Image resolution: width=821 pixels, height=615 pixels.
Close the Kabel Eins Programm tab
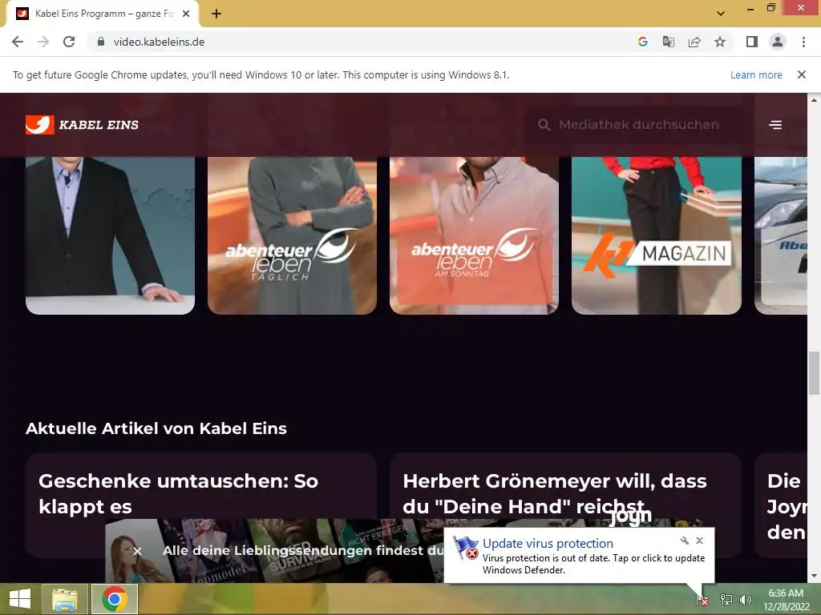tap(186, 14)
